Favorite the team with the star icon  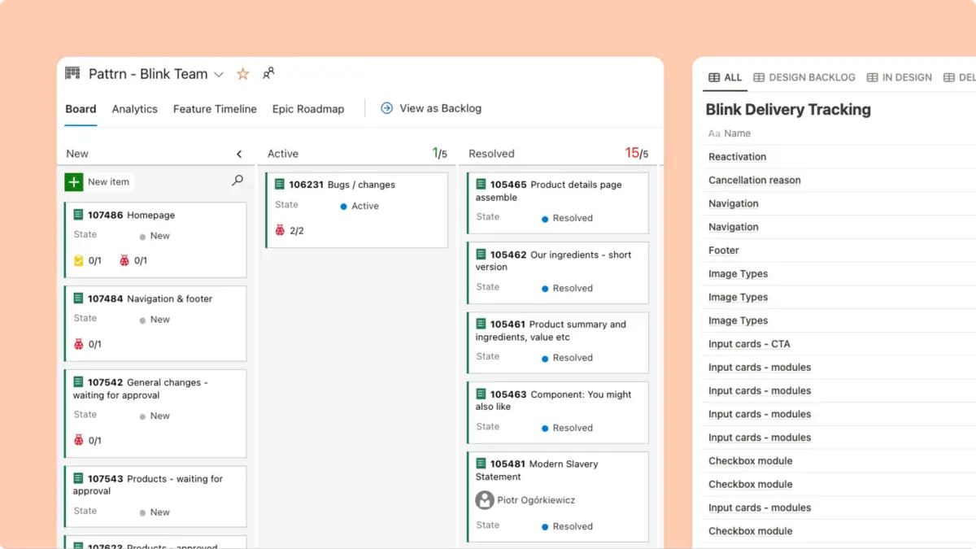(x=242, y=74)
